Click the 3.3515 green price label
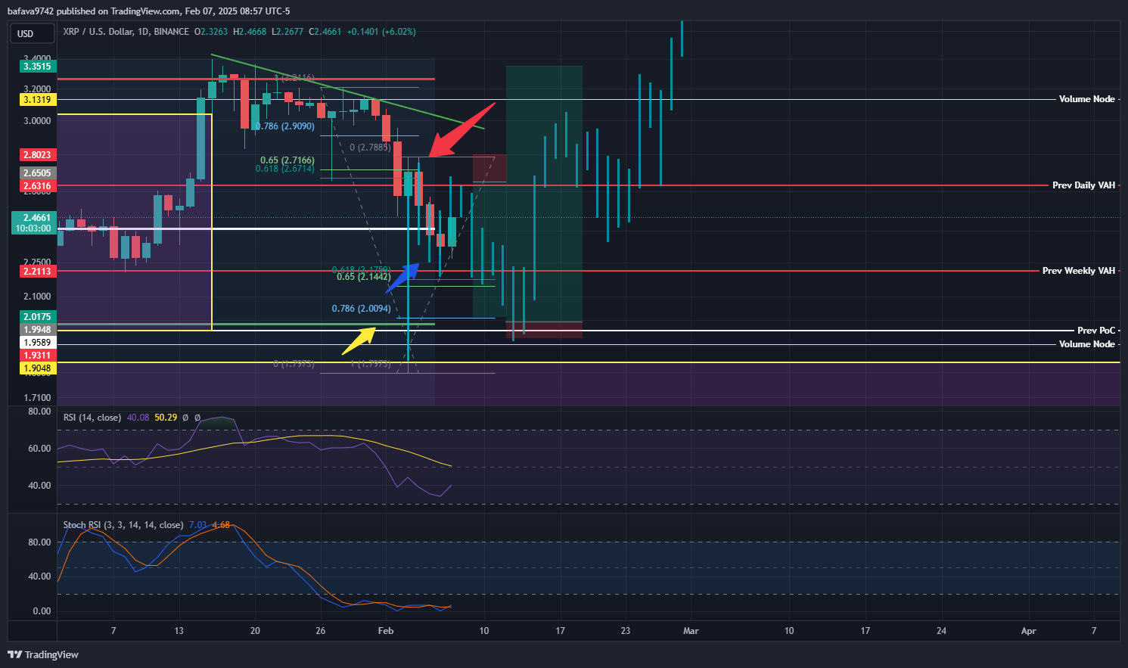 pos(37,67)
